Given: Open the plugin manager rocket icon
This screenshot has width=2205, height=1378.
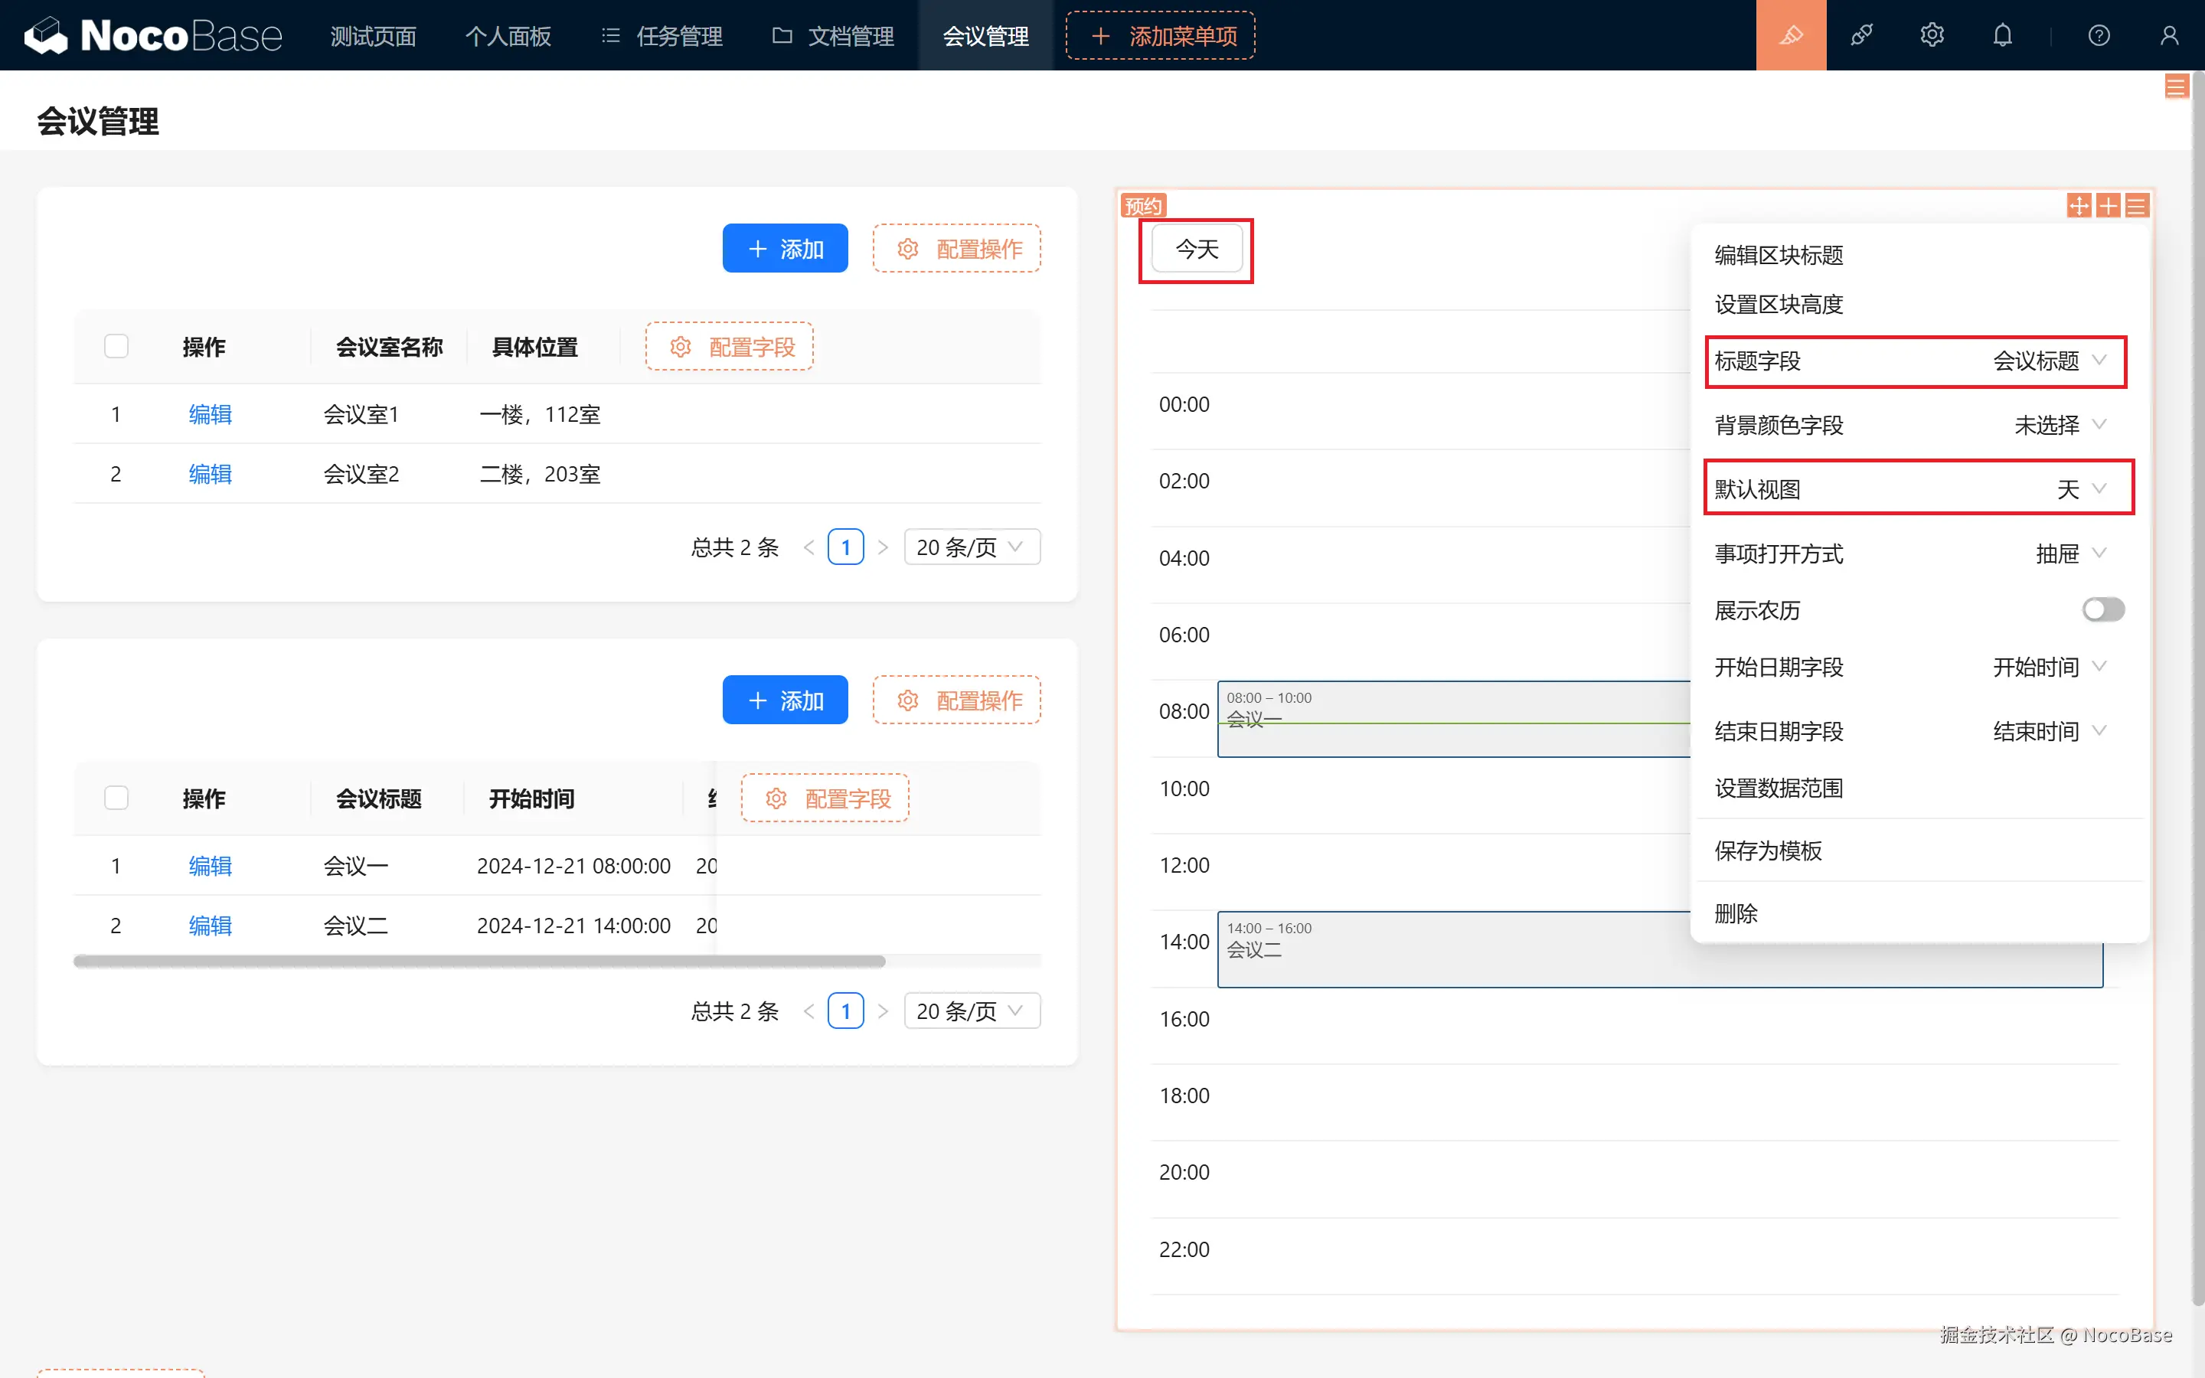Looking at the screenshot, I should tap(1861, 35).
